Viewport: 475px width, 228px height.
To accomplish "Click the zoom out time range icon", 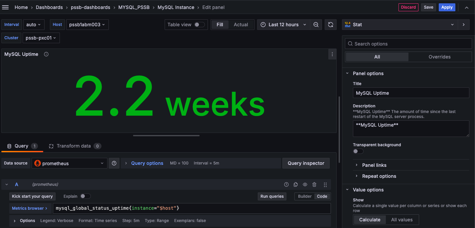I will 316,25.
